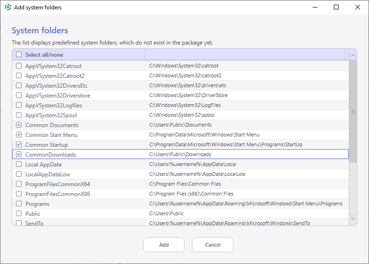Click the path ending in 'Programs\StartUp'

pyautogui.click(x=226, y=144)
